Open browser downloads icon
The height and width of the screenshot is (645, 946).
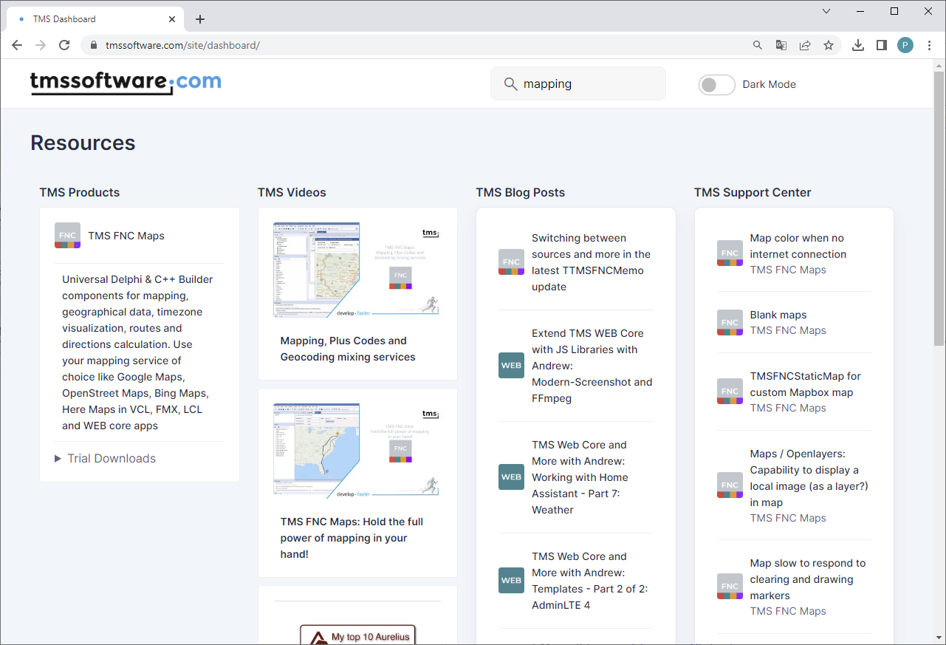[x=857, y=45]
